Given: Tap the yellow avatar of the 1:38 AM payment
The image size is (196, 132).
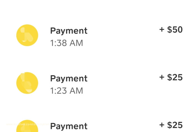Looking at the screenshot, I should point(27,35).
